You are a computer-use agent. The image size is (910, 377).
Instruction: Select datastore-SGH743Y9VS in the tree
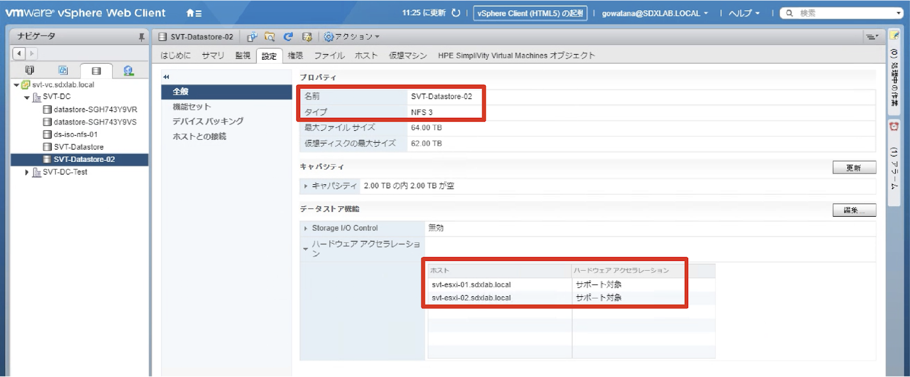[95, 122]
